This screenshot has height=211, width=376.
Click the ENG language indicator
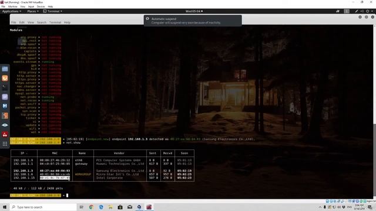click(x=350, y=207)
